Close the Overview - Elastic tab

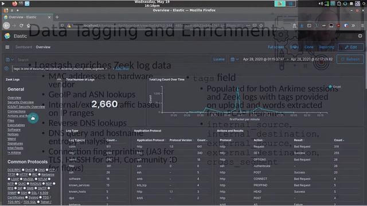click(49, 17)
